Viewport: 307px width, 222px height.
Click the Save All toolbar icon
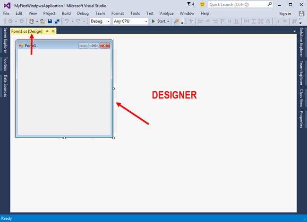coord(57,21)
